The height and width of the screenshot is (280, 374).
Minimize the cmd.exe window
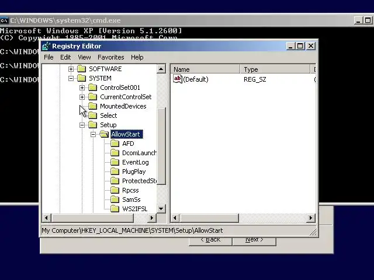click(358, 20)
